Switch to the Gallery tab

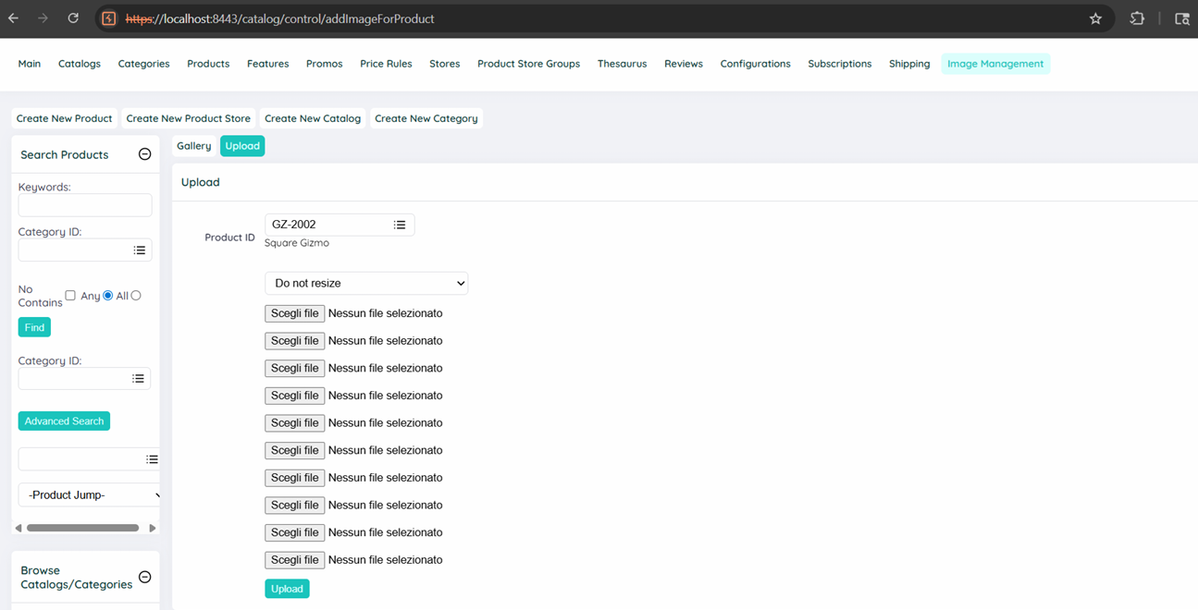point(194,146)
